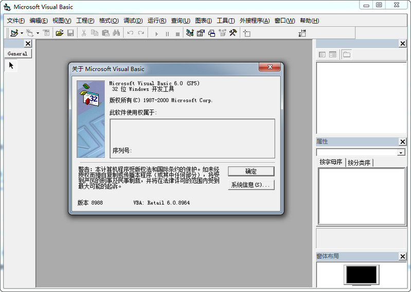The height and width of the screenshot is (292, 411).
Task: Click the View Object icon in Project Explorer
Action: (333, 54)
